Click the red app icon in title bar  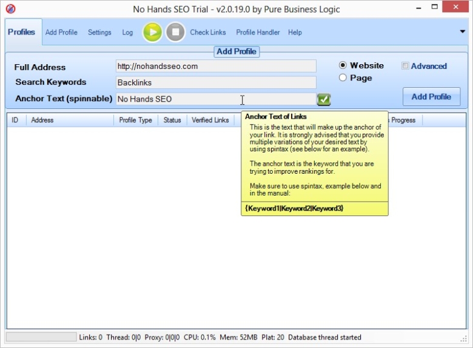point(10,9)
